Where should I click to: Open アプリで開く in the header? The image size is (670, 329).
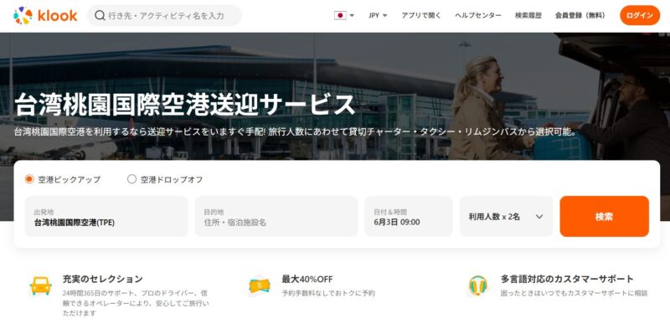point(421,15)
